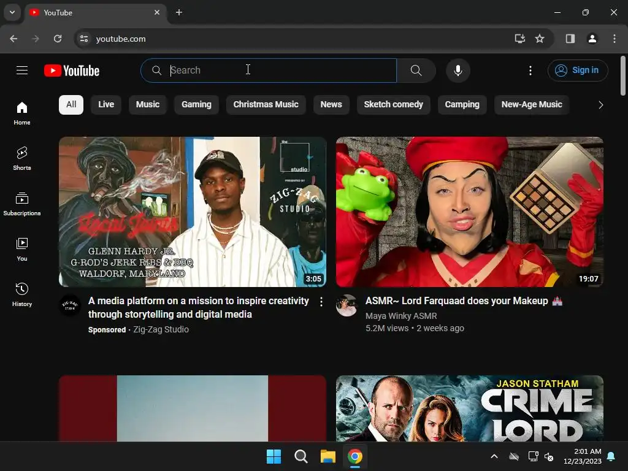Show hidden system tray icons

click(494, 456)
